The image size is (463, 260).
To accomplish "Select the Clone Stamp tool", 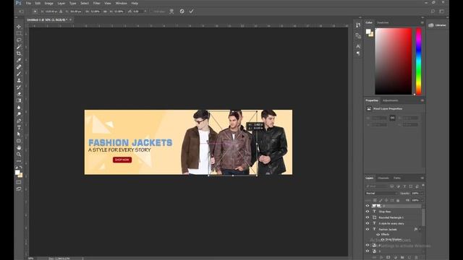I will (19, 80).
